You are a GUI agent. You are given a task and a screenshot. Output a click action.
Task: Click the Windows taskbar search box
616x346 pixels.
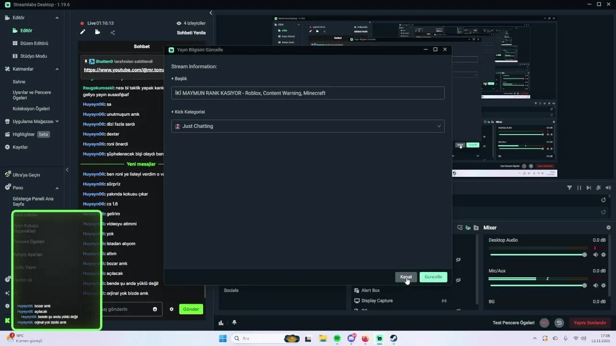(x=265, y=339)
